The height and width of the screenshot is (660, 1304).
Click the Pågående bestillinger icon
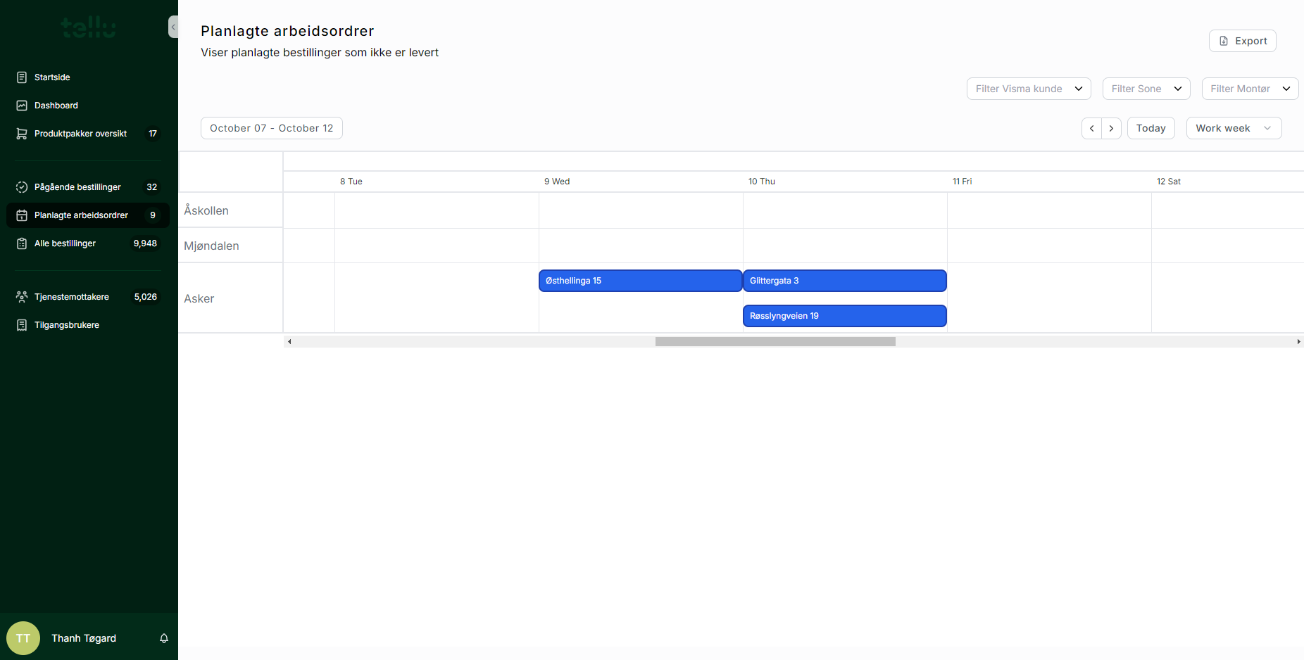pos(22,187)
